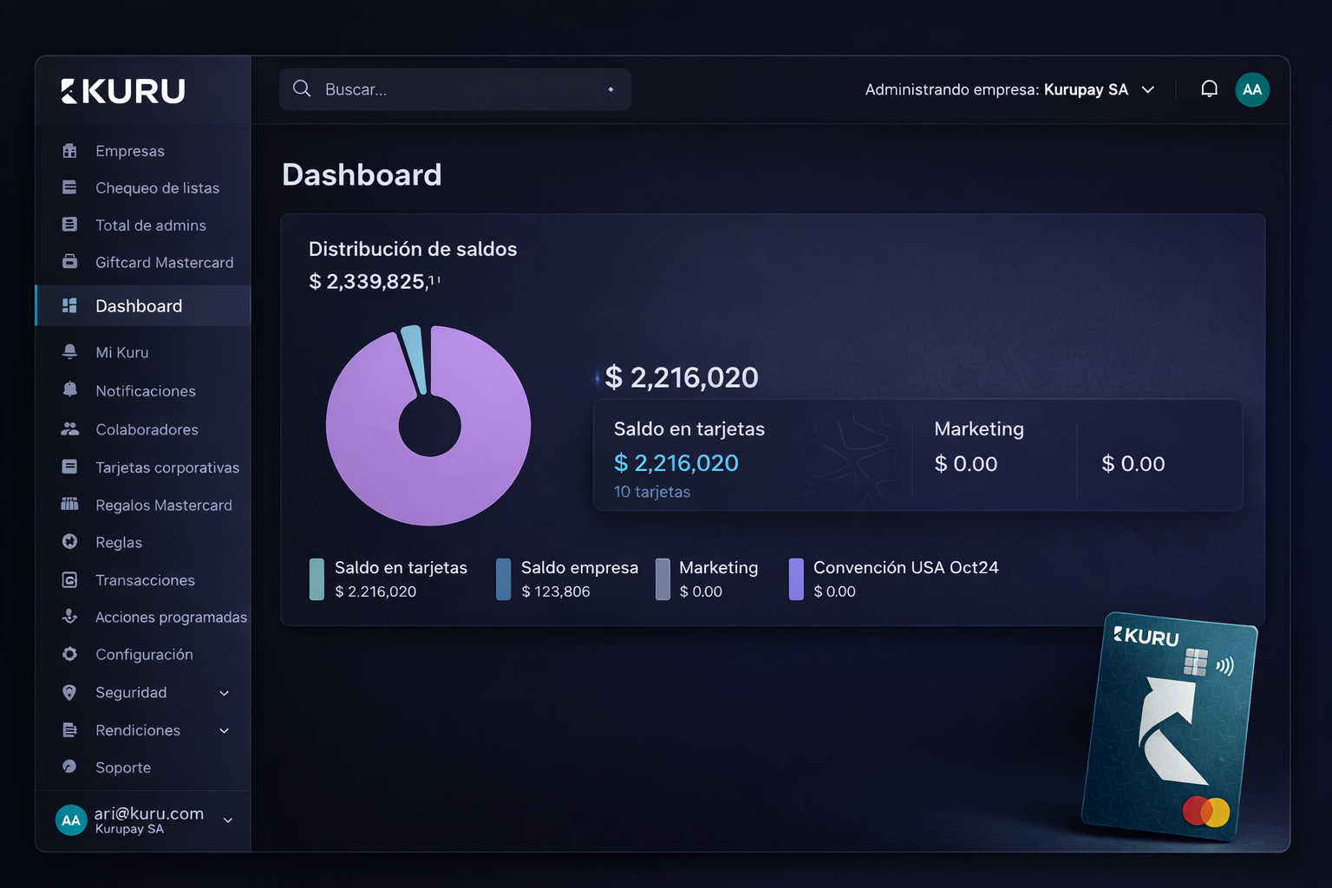The height and width of the screenshot is (888, 1332).
Task: Expand the Seguridad submenu chevron
Action: click(x=225, y=693)
